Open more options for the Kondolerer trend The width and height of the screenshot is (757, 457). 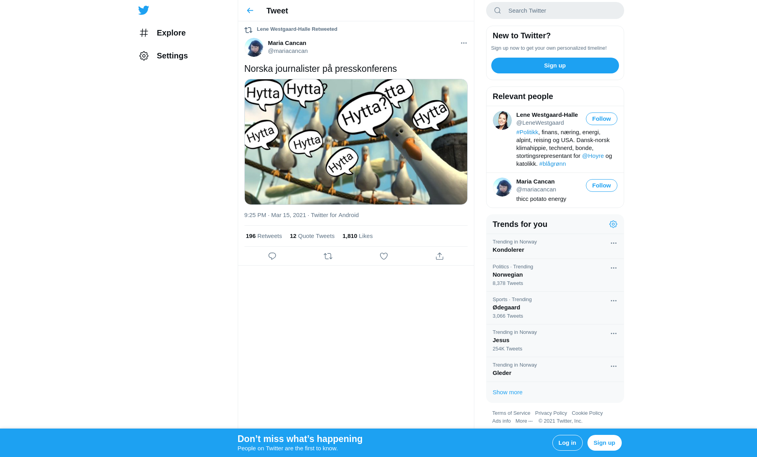(613, 243)
